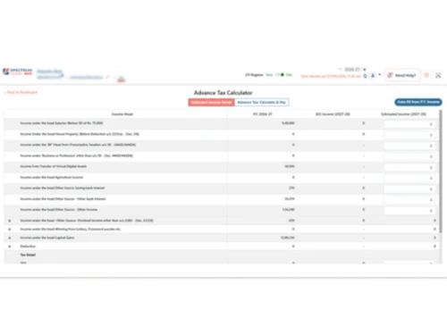Click the red icon next to client name
Viewport: 447px width, 335px height.
(121, 80)
